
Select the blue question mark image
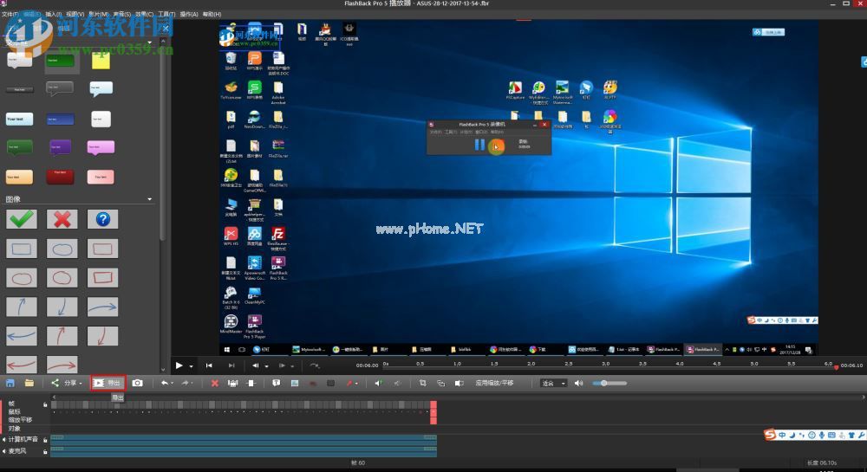(103, 219)
